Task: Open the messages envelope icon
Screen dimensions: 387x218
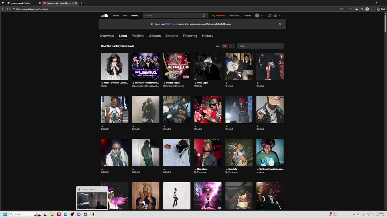Action: [275, 15]
